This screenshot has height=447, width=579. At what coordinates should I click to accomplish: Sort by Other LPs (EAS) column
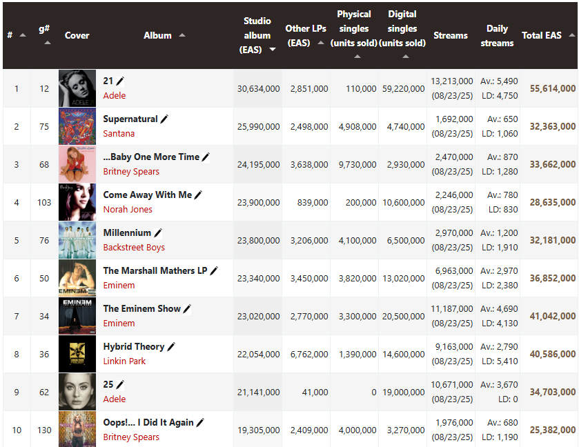pos(321,43)
